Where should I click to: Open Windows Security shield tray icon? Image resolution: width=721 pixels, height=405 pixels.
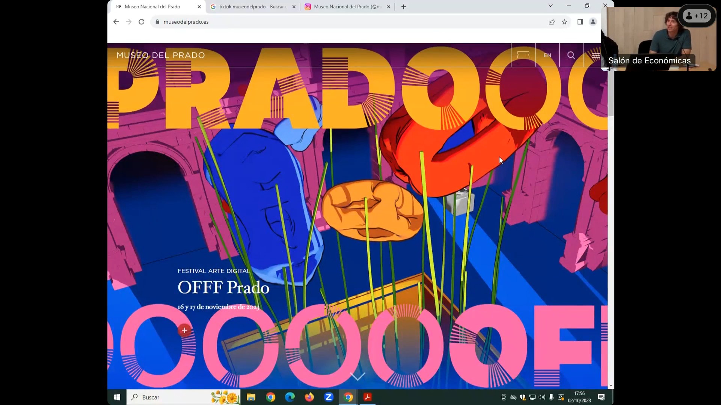523,397
